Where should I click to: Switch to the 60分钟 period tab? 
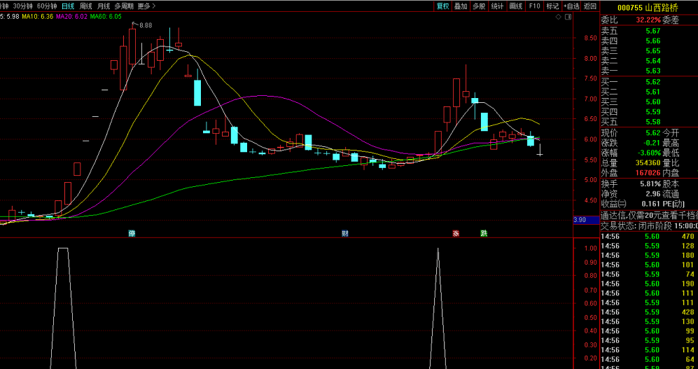click(47, 6)
